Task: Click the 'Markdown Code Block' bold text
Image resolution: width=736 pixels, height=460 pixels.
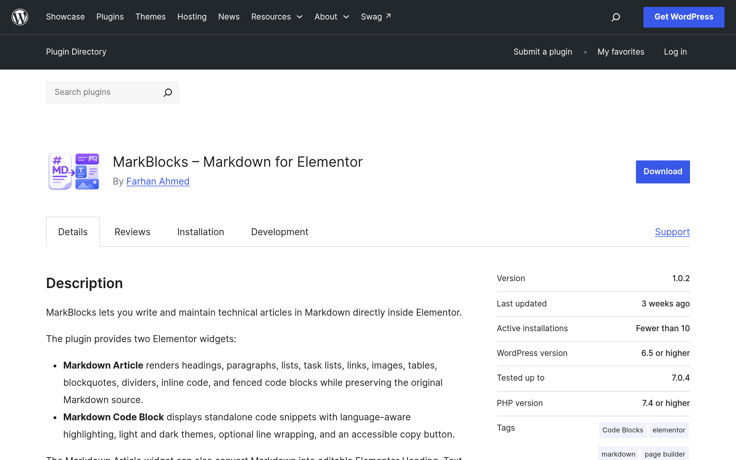Action: tap(114, 417)
